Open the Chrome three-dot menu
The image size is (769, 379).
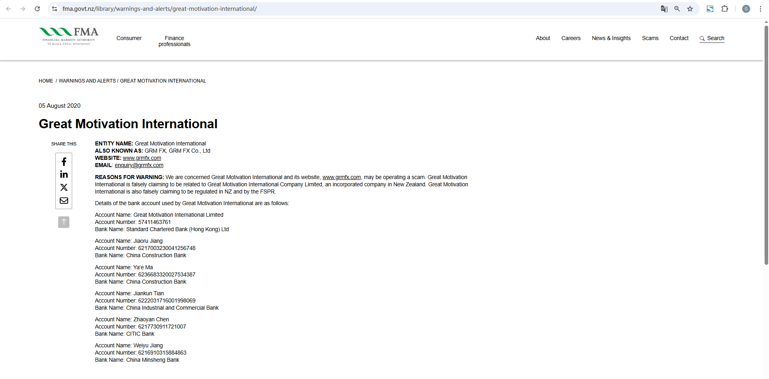point(760,9)
